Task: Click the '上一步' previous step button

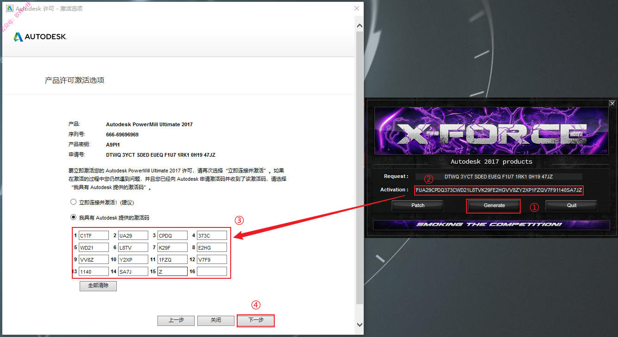Action: pyautogui.click(x=176, y=320)
